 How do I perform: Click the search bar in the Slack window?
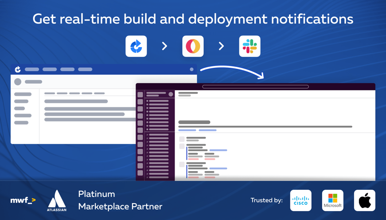256,86
